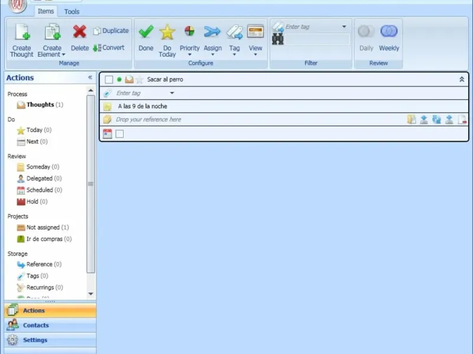
Task: Open the Contacts navigation pane
Action: pos(50,325)
